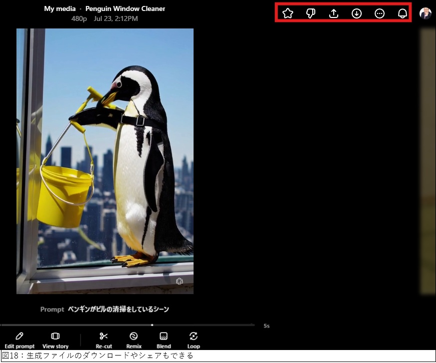436x363 pixels.
Task: Go back to My media
Action: pos(59,8)
